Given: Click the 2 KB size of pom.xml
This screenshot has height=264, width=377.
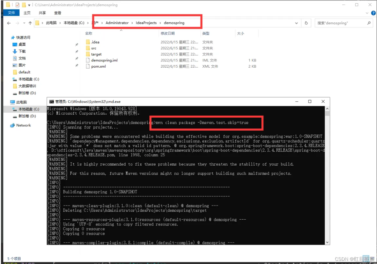Looking at the screenshot, I should click(x=252, y=66).
